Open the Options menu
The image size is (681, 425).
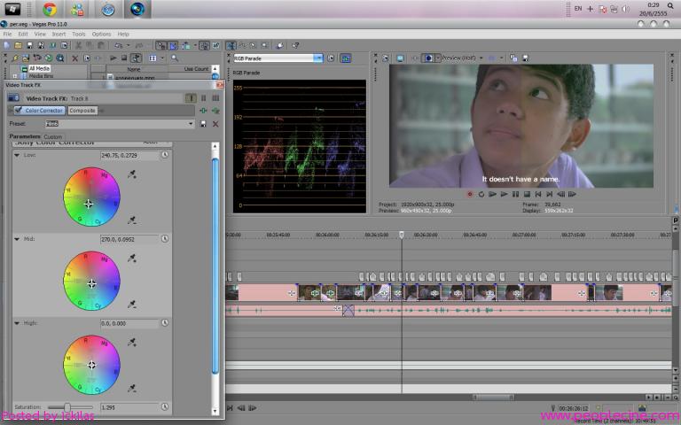pyautogui.click(x=102, y=34)
